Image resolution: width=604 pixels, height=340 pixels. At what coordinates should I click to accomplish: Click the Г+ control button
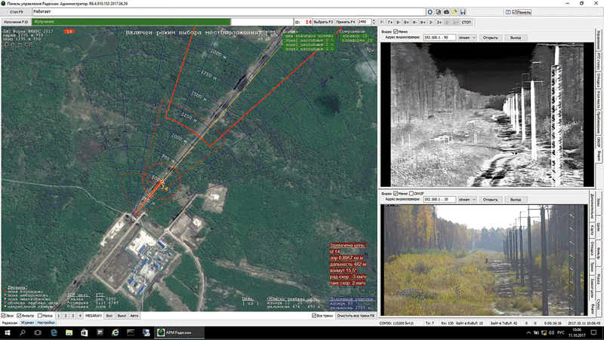point(390,23)
